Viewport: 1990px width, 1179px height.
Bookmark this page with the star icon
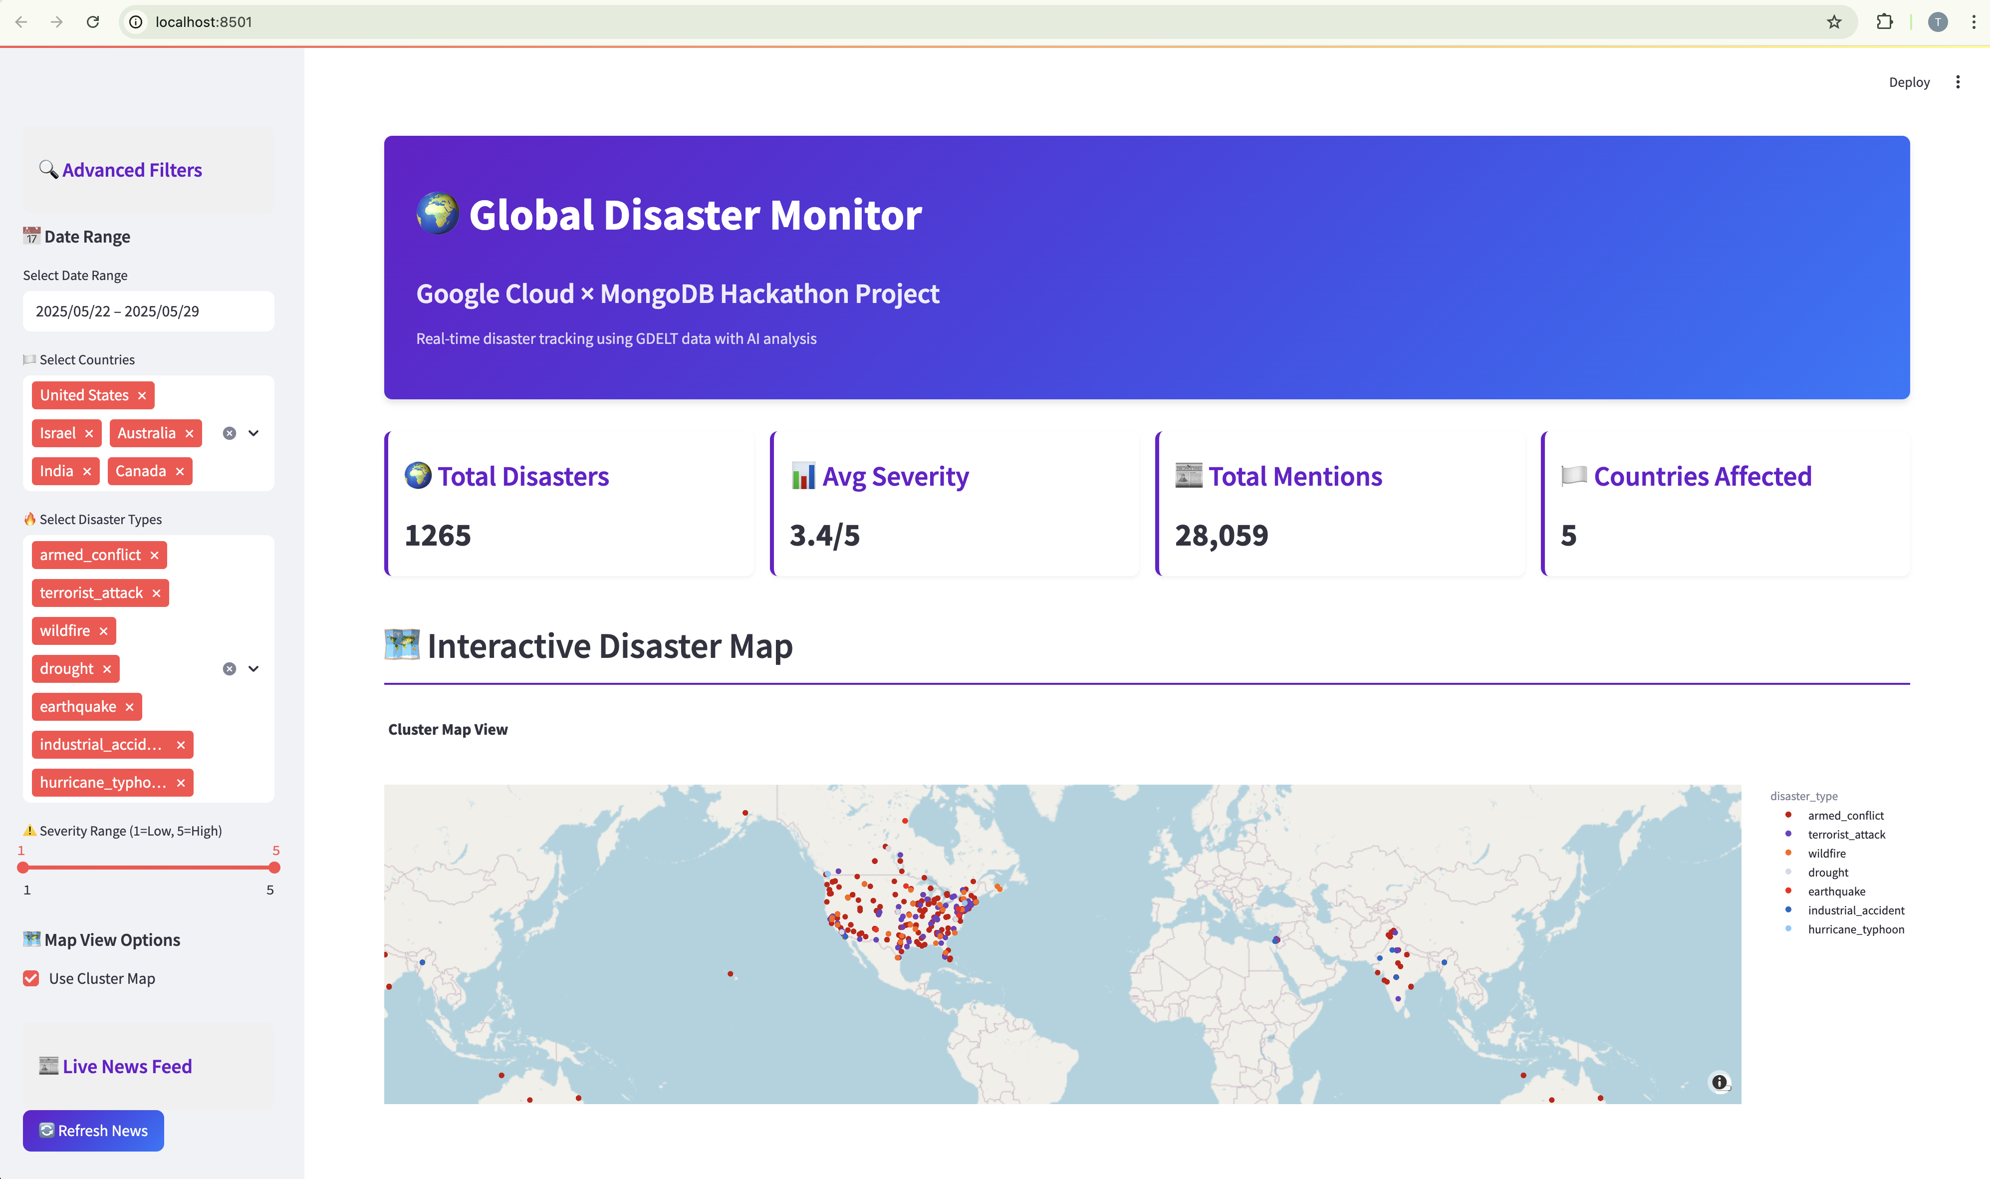pos(1833,22)
